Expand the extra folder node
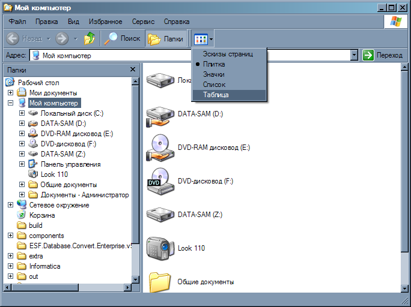 (10, 256)
